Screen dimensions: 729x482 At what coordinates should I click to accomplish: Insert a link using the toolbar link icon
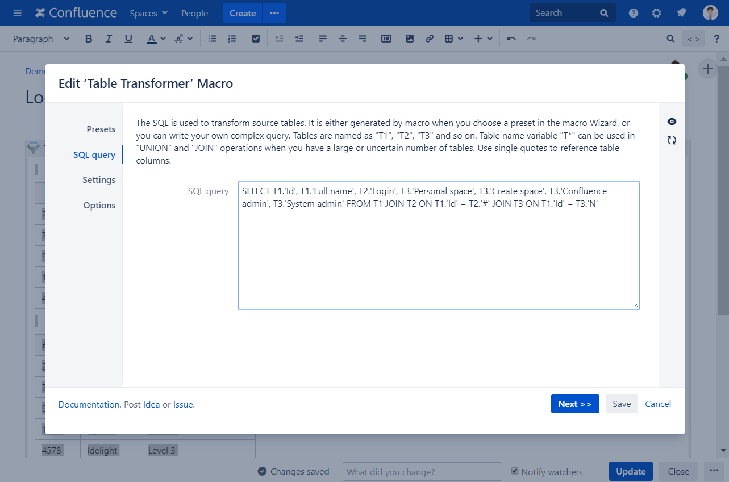point(430,39)
